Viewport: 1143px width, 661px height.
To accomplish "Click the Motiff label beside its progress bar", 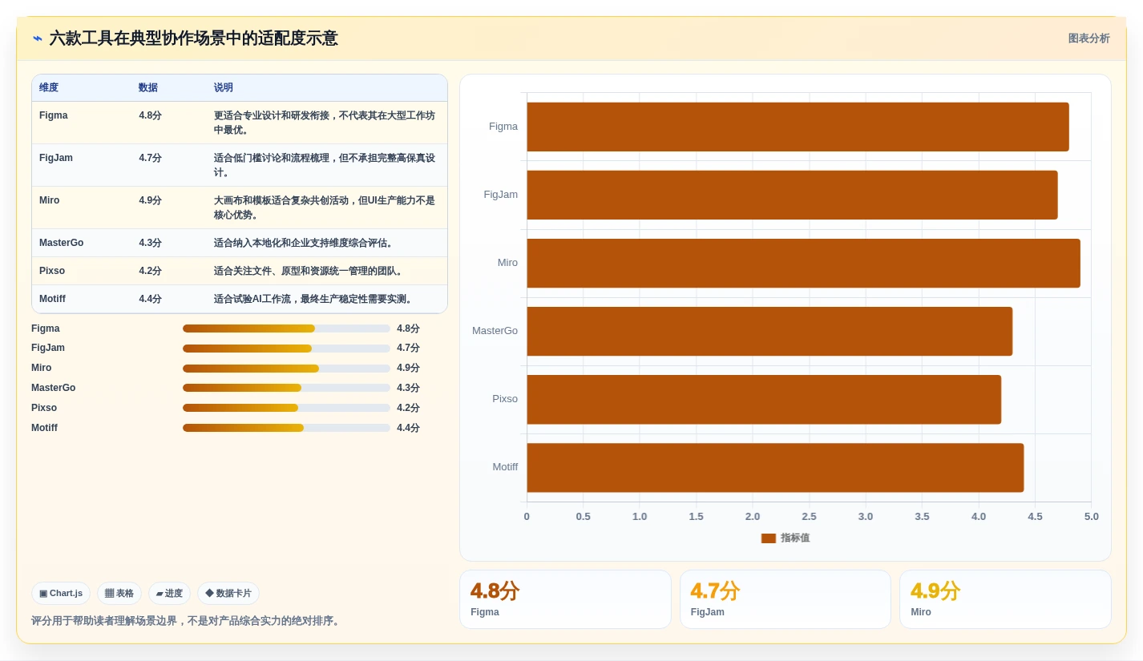I will (x=45, y=428).
